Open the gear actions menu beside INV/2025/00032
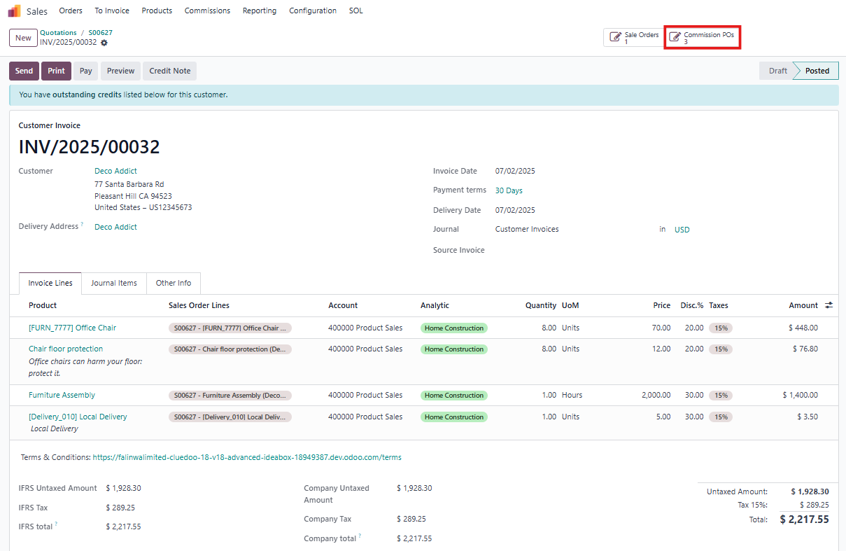 (x=104, y=43)
